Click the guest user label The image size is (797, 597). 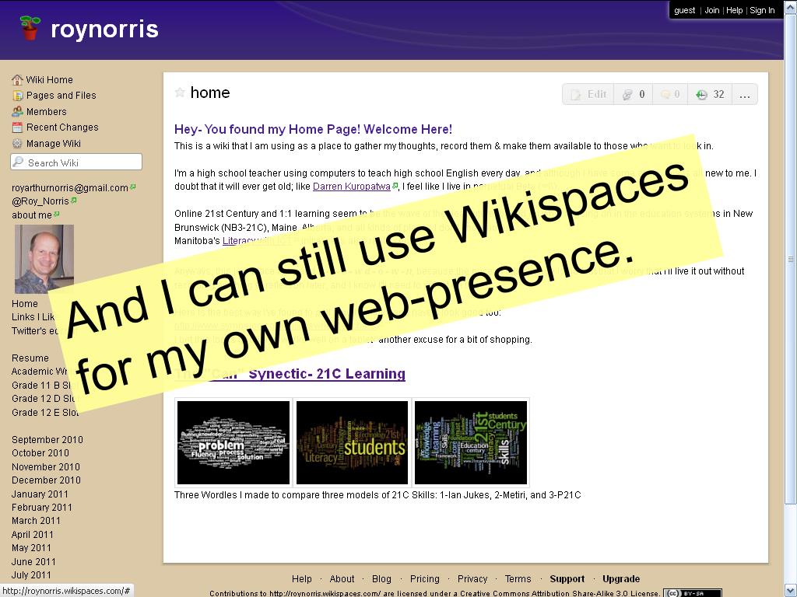pyautogui.click(x=684, y=10)
